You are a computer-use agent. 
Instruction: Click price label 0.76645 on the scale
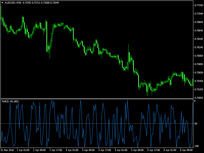pos(199,31)
